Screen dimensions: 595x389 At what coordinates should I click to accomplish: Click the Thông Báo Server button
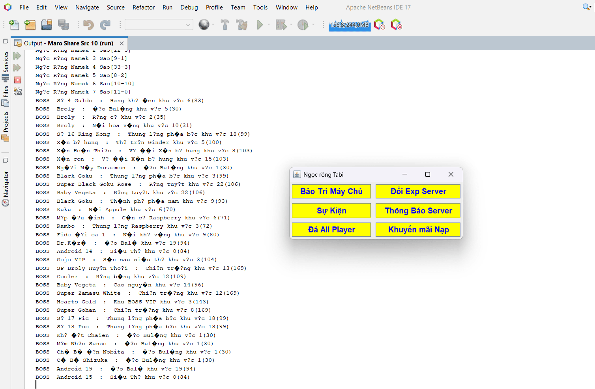pos(418,211)
